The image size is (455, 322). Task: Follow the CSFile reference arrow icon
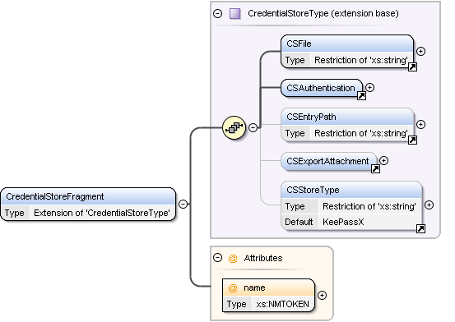pos(412,67)
